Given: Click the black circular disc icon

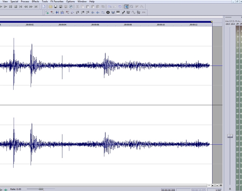Looking at the screenshot, I should [x=108, y=13].
